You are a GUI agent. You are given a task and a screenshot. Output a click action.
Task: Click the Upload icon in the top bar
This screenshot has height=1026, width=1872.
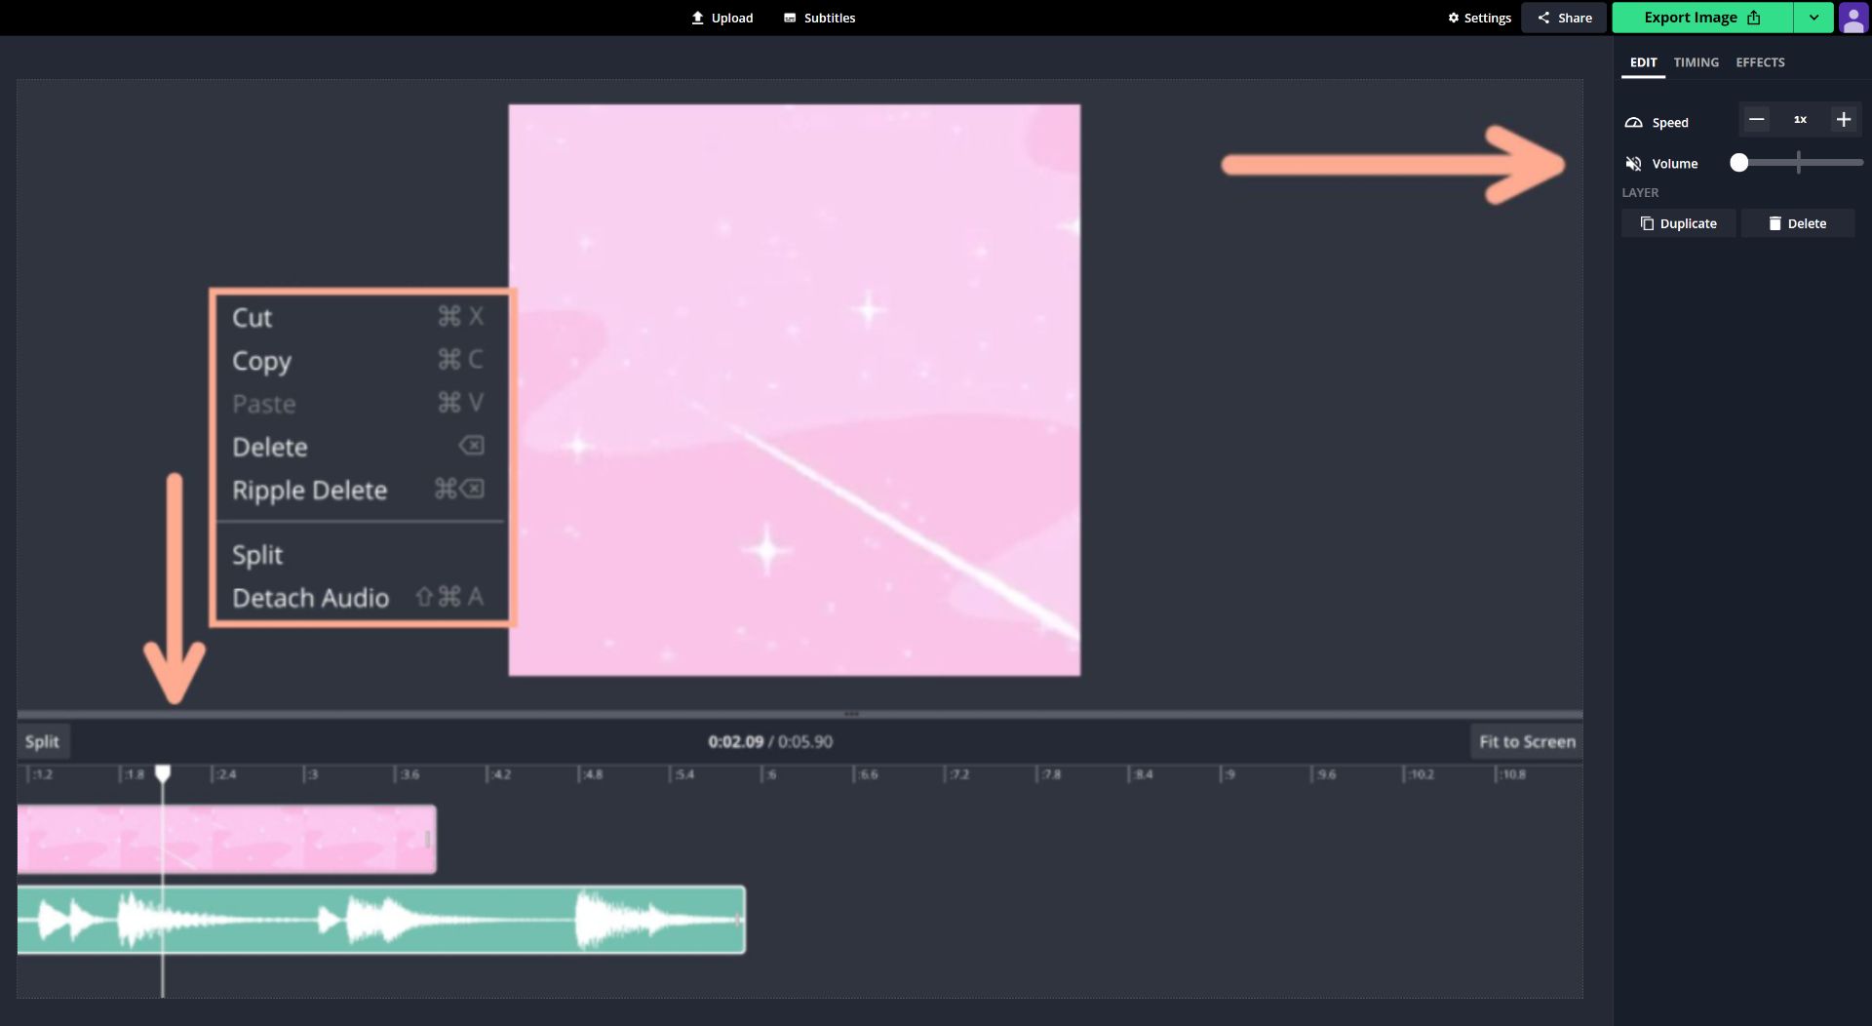[698, 17]
